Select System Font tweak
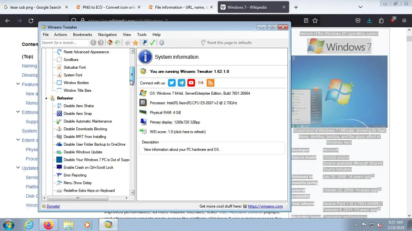412x231 pixels. pyautogui.click(x=73, y=75)
